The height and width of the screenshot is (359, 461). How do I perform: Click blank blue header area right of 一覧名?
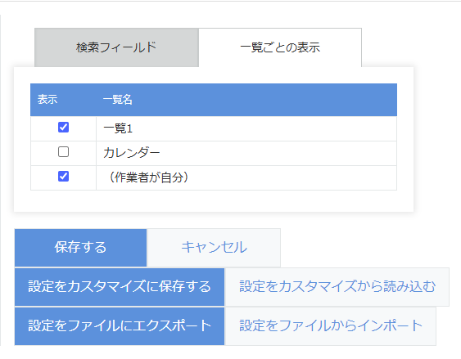[x=264, y=100]
